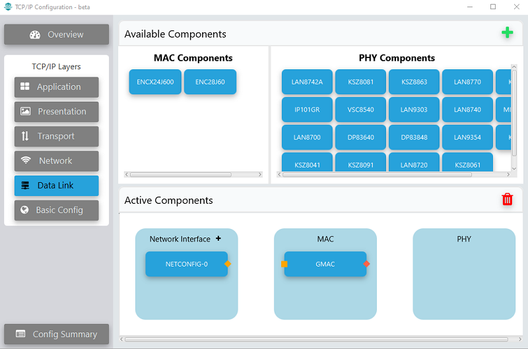Screen dimensions: 528x349
Task: Select the KSZ8041 PHY component
Action: point(307,162)
